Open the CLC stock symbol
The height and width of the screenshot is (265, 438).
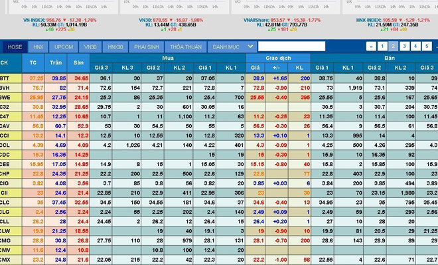coord(5,203)
